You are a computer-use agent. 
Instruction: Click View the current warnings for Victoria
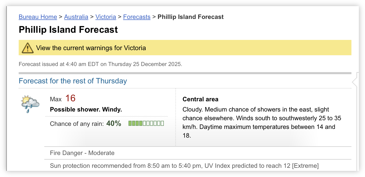coord(91,48)
